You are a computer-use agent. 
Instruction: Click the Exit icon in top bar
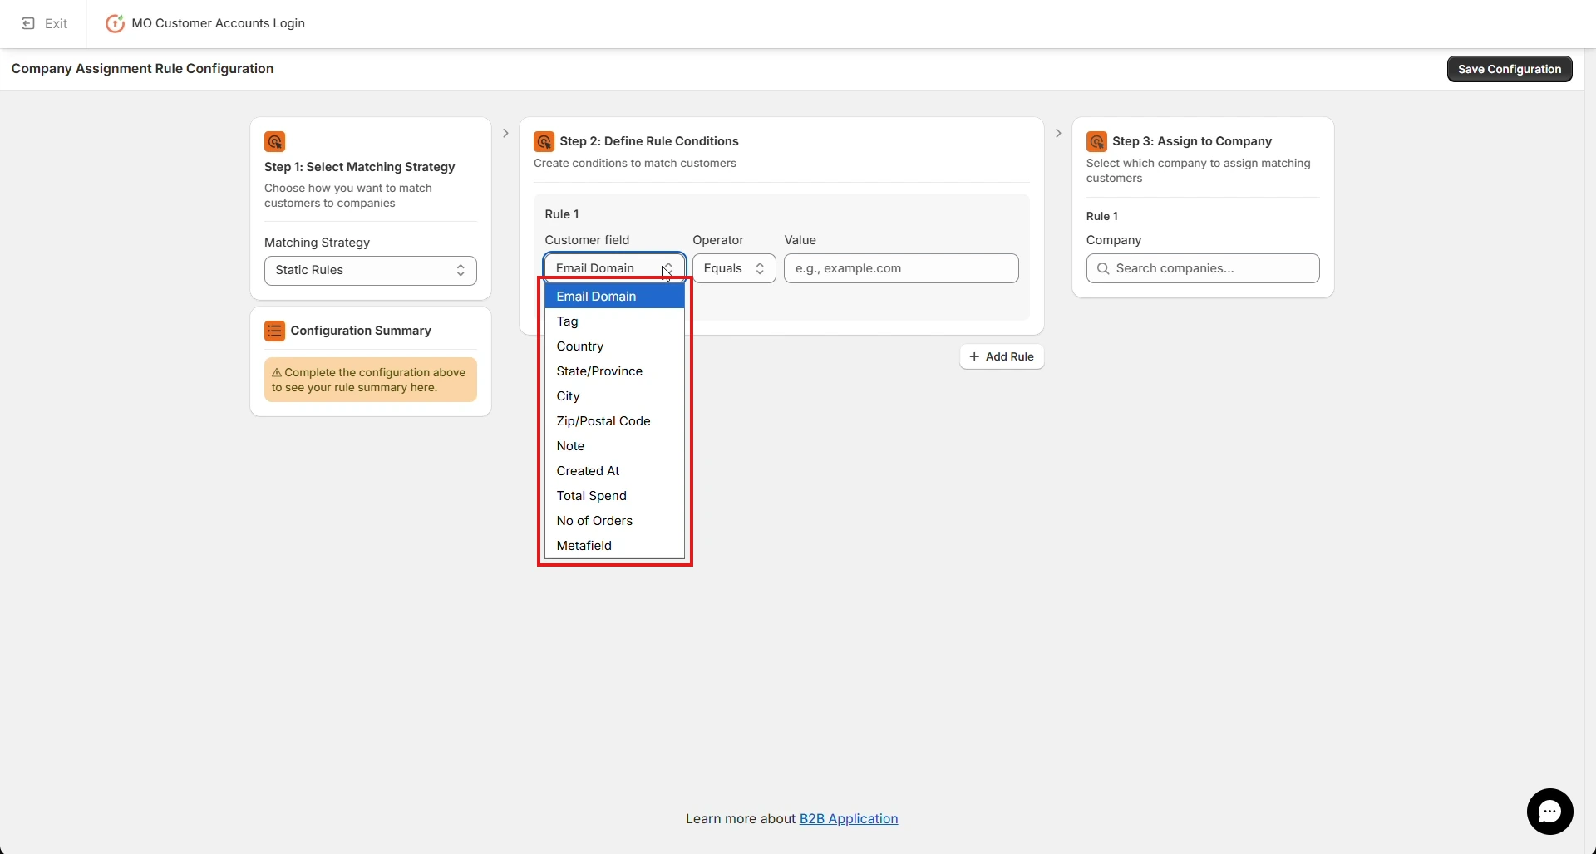click(x=28, y=23)
